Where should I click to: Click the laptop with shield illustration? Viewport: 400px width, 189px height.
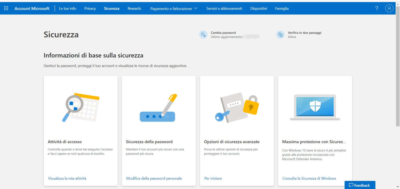point(315,108)
